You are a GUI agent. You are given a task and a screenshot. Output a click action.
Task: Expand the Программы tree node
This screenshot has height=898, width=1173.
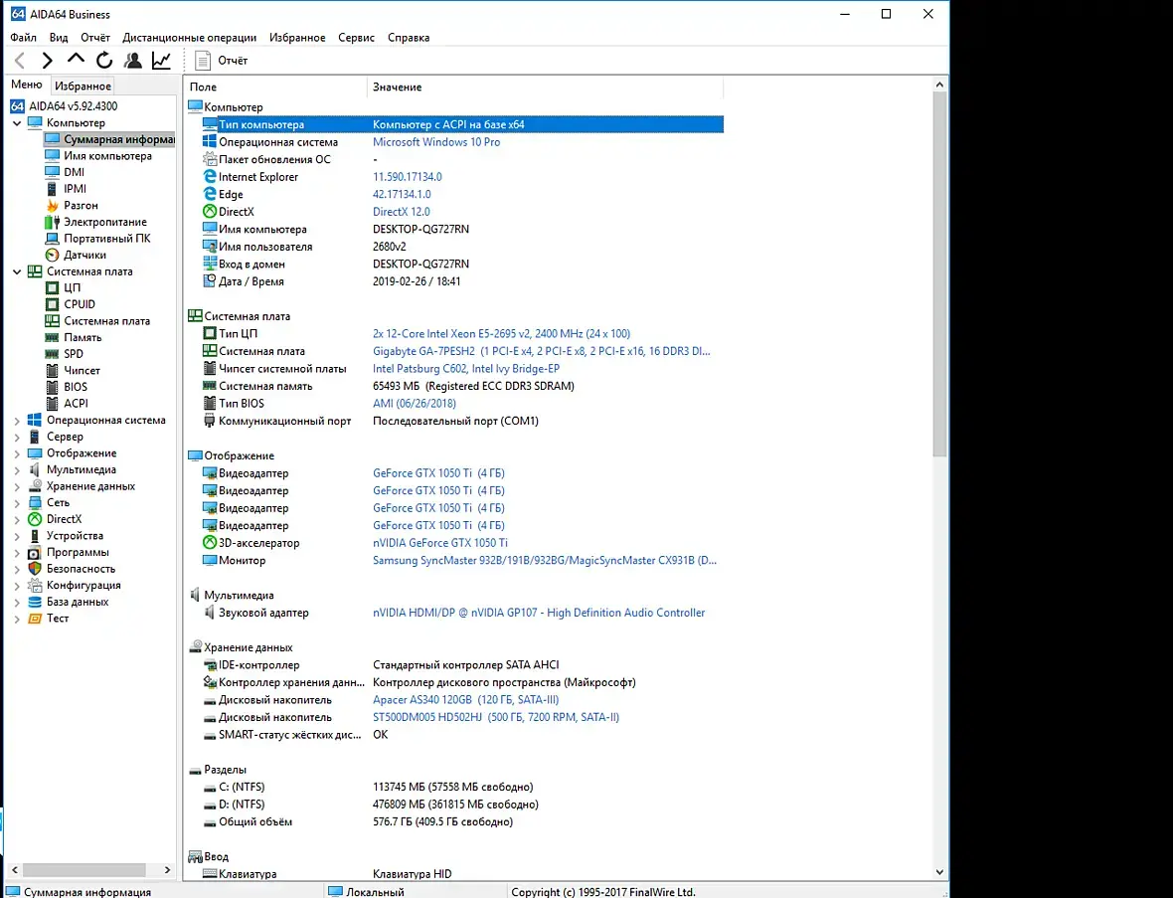[x=17, y=552]
